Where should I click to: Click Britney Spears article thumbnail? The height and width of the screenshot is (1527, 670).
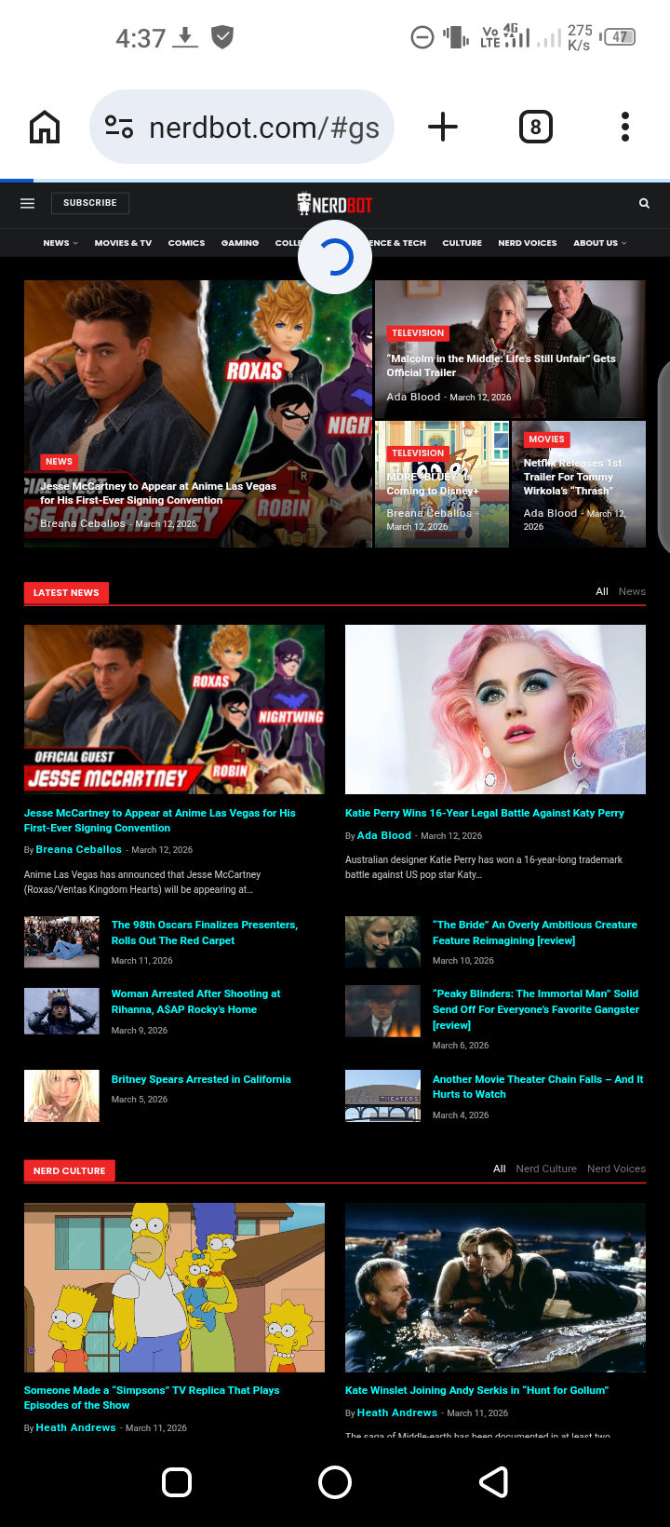tap(61, 1096)
